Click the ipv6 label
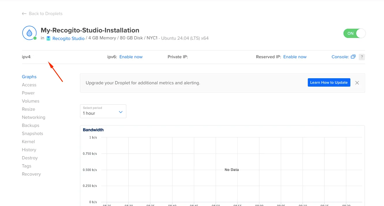Screen dimensions: 384x206 tap(112, 57)
